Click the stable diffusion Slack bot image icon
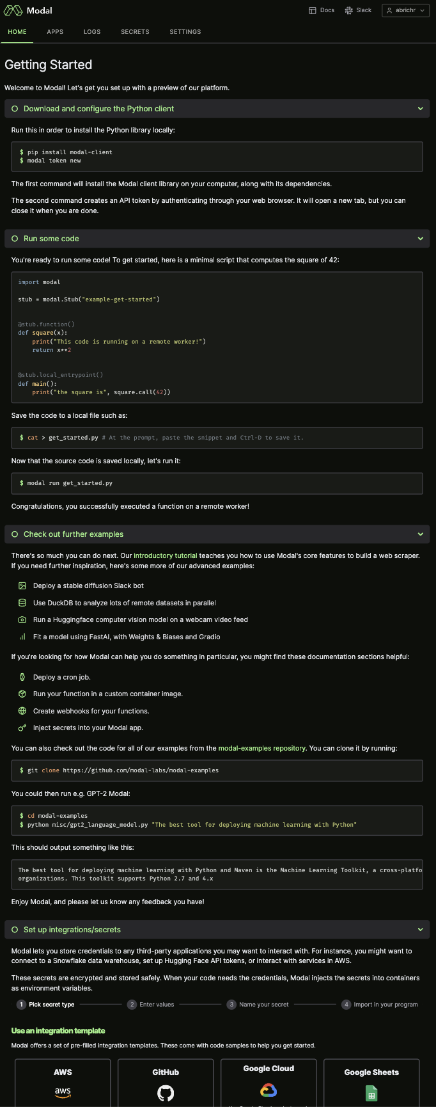This screenshot has height=1107, width=436. coord(22,585)
